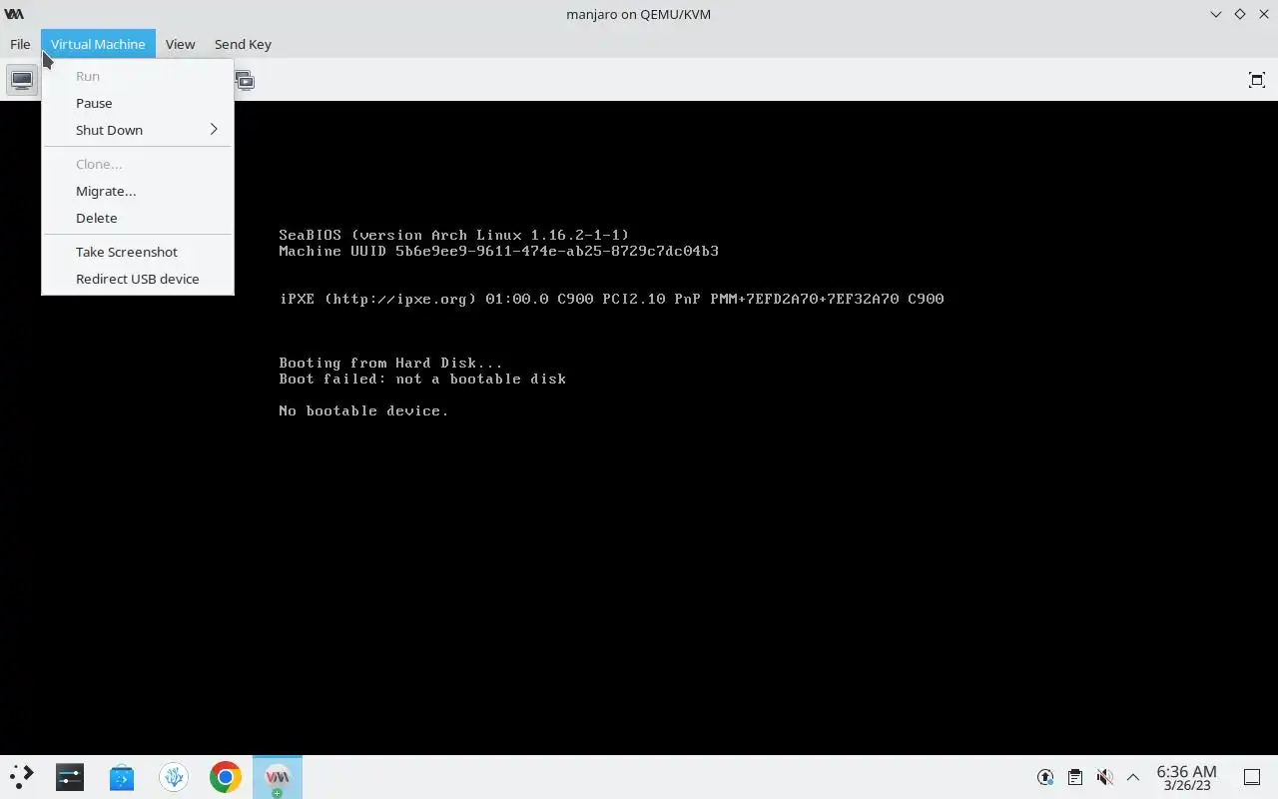The height and width of the screenshot is (799, 1278).
Task: Launch Google Chrome from the taskbar
Action: coord(226,777)
